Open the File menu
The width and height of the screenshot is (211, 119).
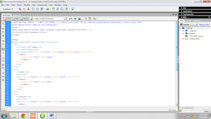(2, 5)
